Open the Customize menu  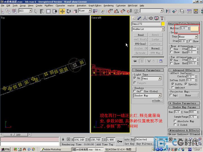pyautogui.click(x=121, y=6)
